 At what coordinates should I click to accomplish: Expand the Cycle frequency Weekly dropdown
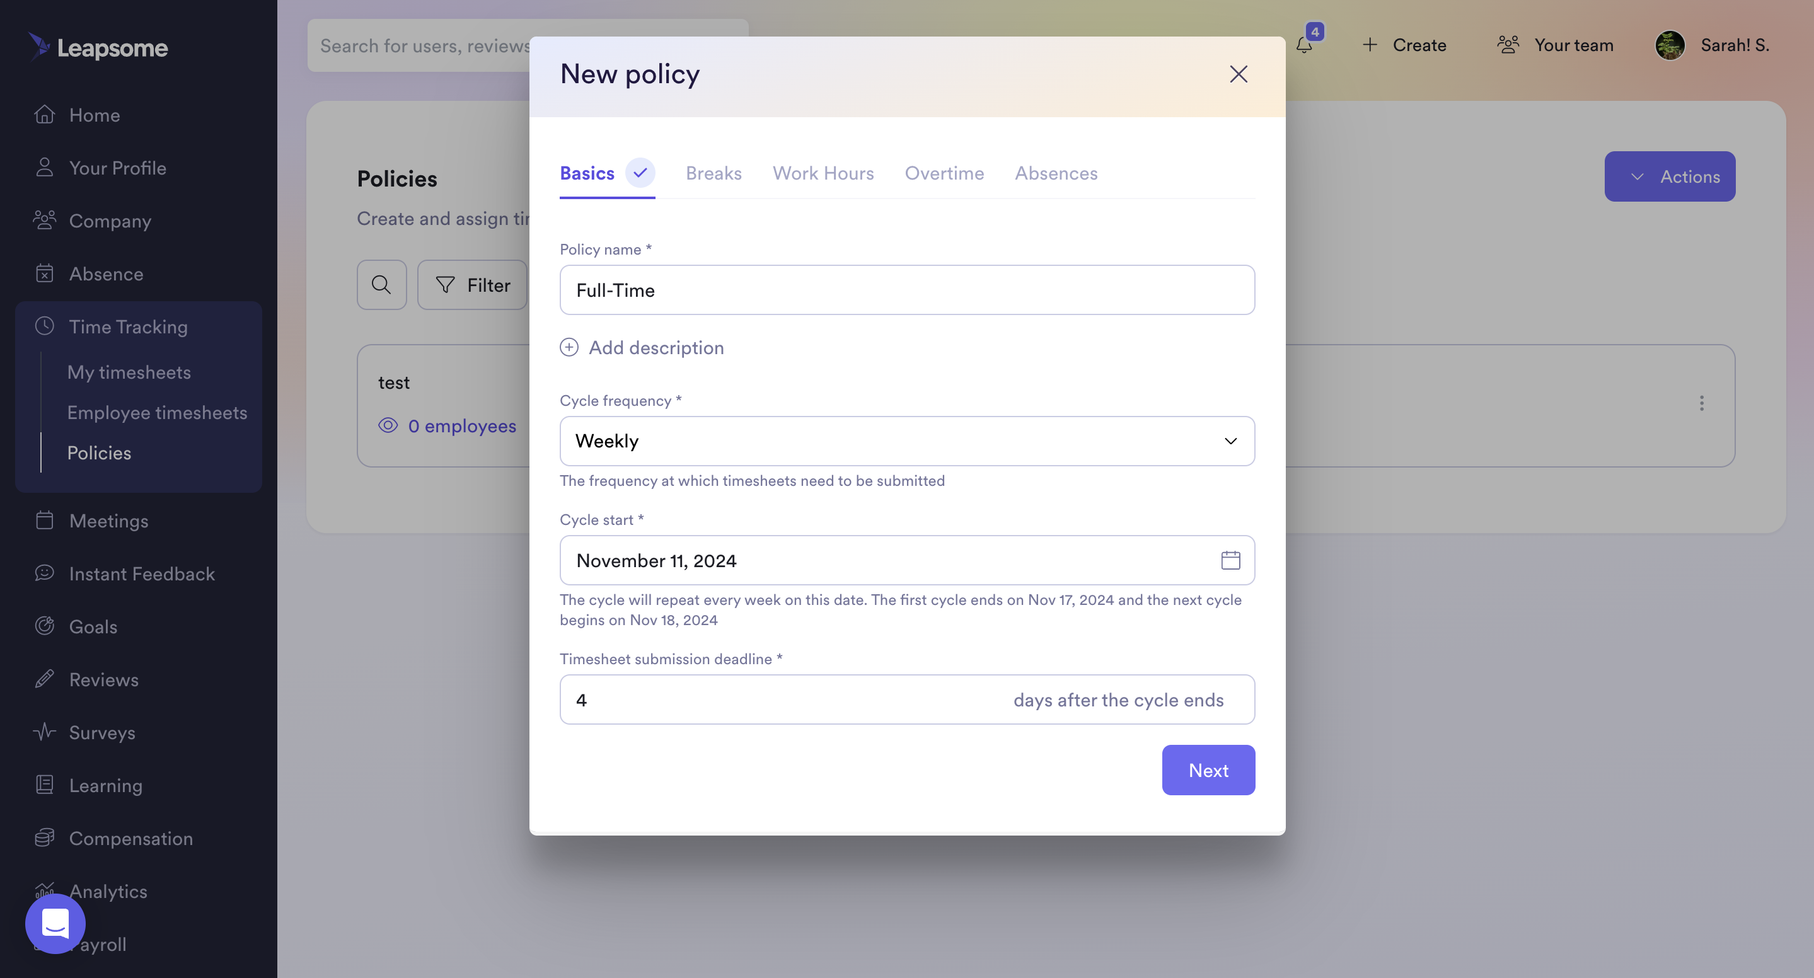coord(907,440)
